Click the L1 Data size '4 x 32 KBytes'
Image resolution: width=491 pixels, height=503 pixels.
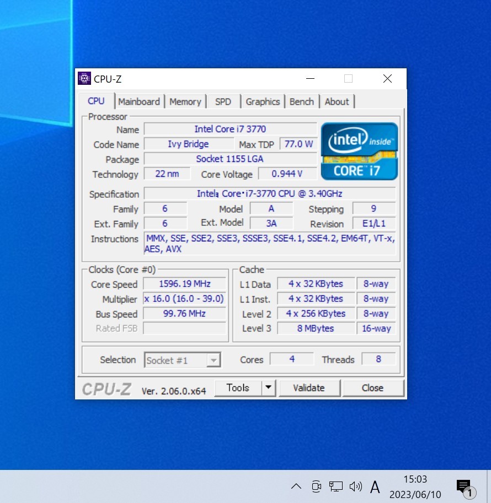316,284
